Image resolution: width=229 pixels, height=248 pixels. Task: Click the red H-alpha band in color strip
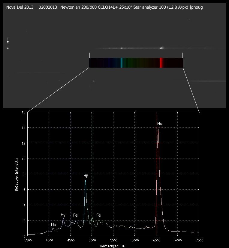tap(161, 63)
